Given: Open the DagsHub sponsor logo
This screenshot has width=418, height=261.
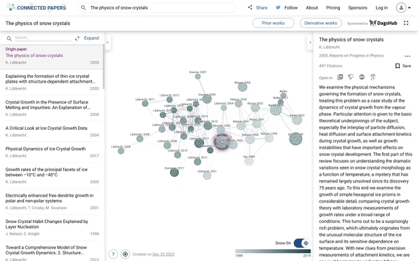Looking at the screenshot, I should click(x=383, y=23).
